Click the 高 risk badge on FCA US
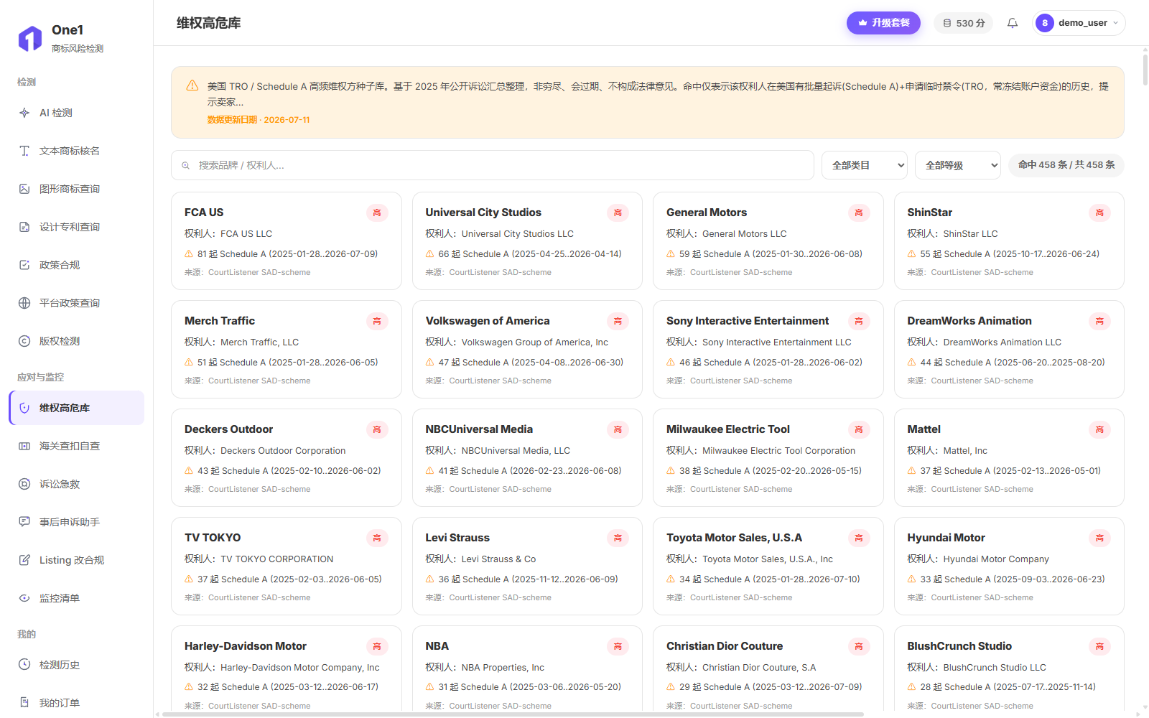Viewport: 1149px width, 718px height. click(377, 213)
